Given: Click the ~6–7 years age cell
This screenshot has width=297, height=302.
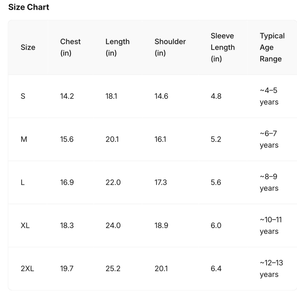Looking at the screenshot, I should 269,139.
